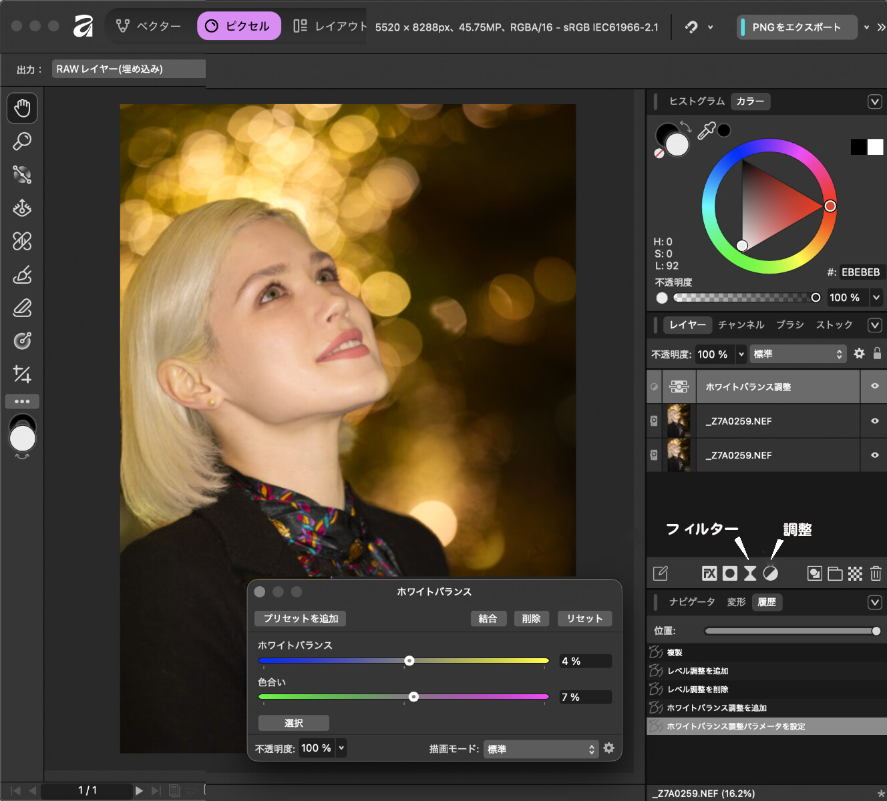Open the RAW レイヤー output dropdown
887x801 pixels.
tap(128, 69)
